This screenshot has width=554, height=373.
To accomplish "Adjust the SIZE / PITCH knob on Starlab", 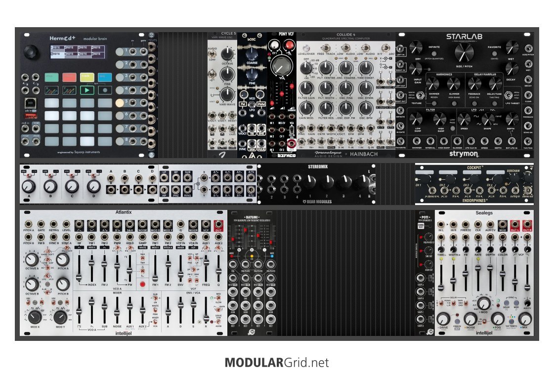I will [464, 53].
